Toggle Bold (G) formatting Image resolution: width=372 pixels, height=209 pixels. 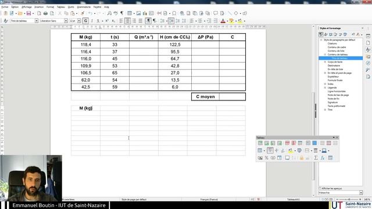pyautogui.click(x=85, y=21)
